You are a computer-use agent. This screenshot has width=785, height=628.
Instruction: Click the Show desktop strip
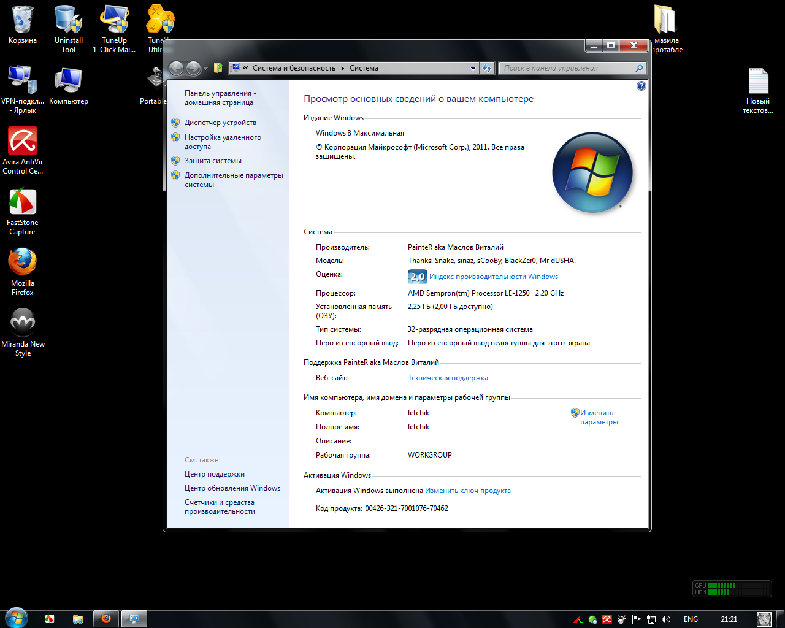click(x=780, y=619)
